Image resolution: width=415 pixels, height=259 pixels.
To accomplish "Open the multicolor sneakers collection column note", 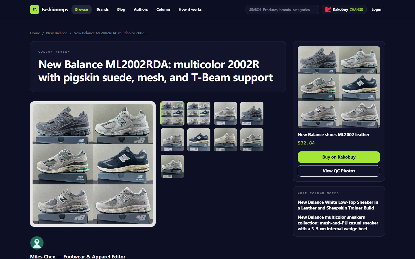I will click(x=338, y=223).
